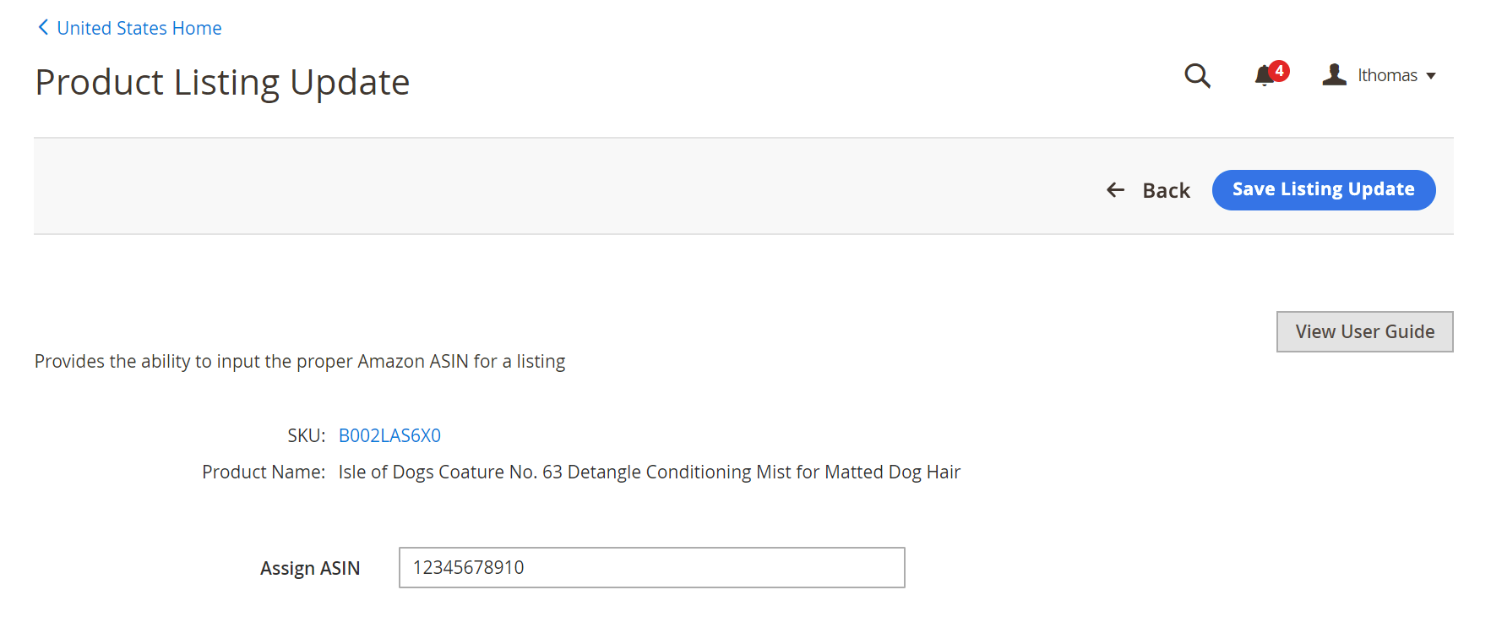Click the Product Name field label

point(264,472)
